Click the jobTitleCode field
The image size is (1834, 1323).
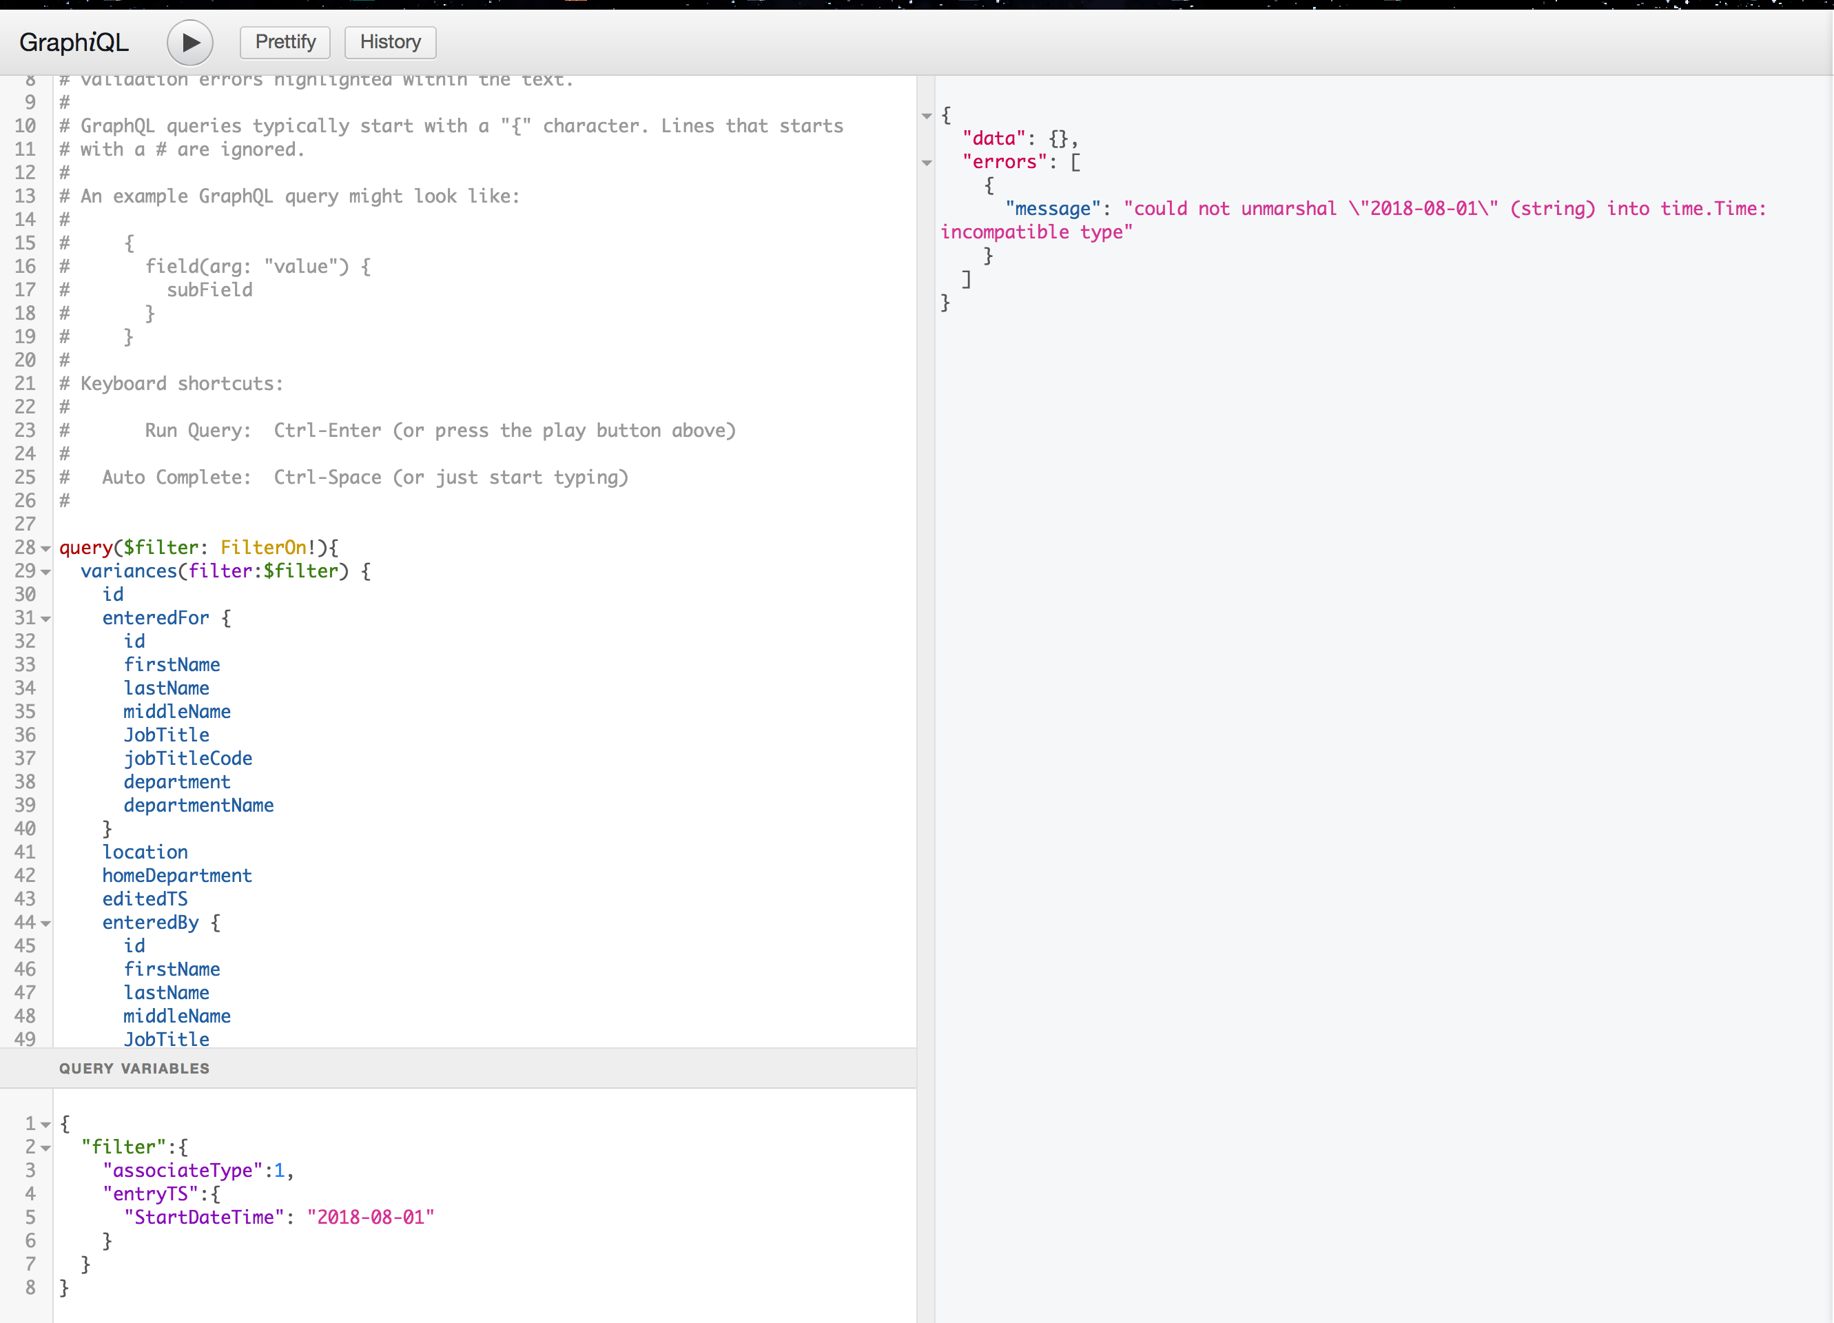[x=187, y=759]
